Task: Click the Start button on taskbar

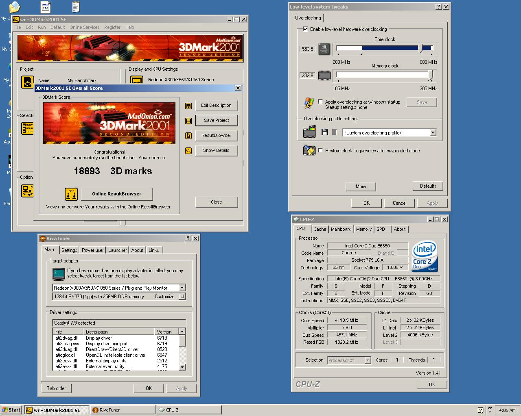Action: (11, 410)
